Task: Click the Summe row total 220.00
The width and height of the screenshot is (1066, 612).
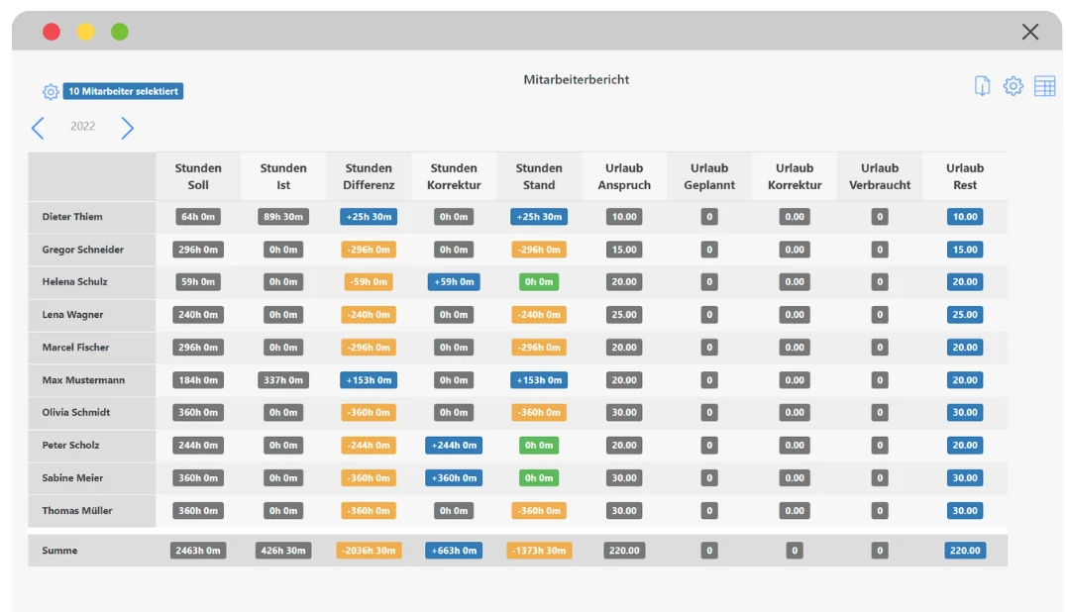Action: pos(964,550)
